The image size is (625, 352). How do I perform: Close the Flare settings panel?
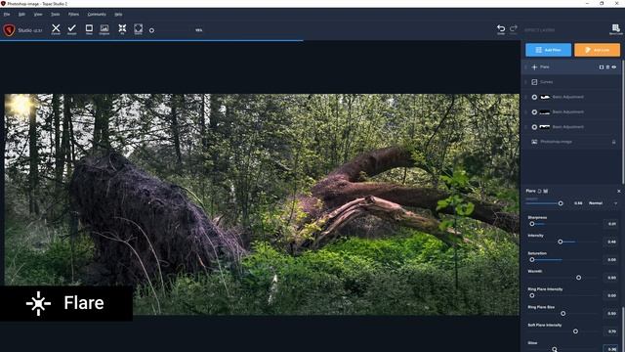coord(619,192)
